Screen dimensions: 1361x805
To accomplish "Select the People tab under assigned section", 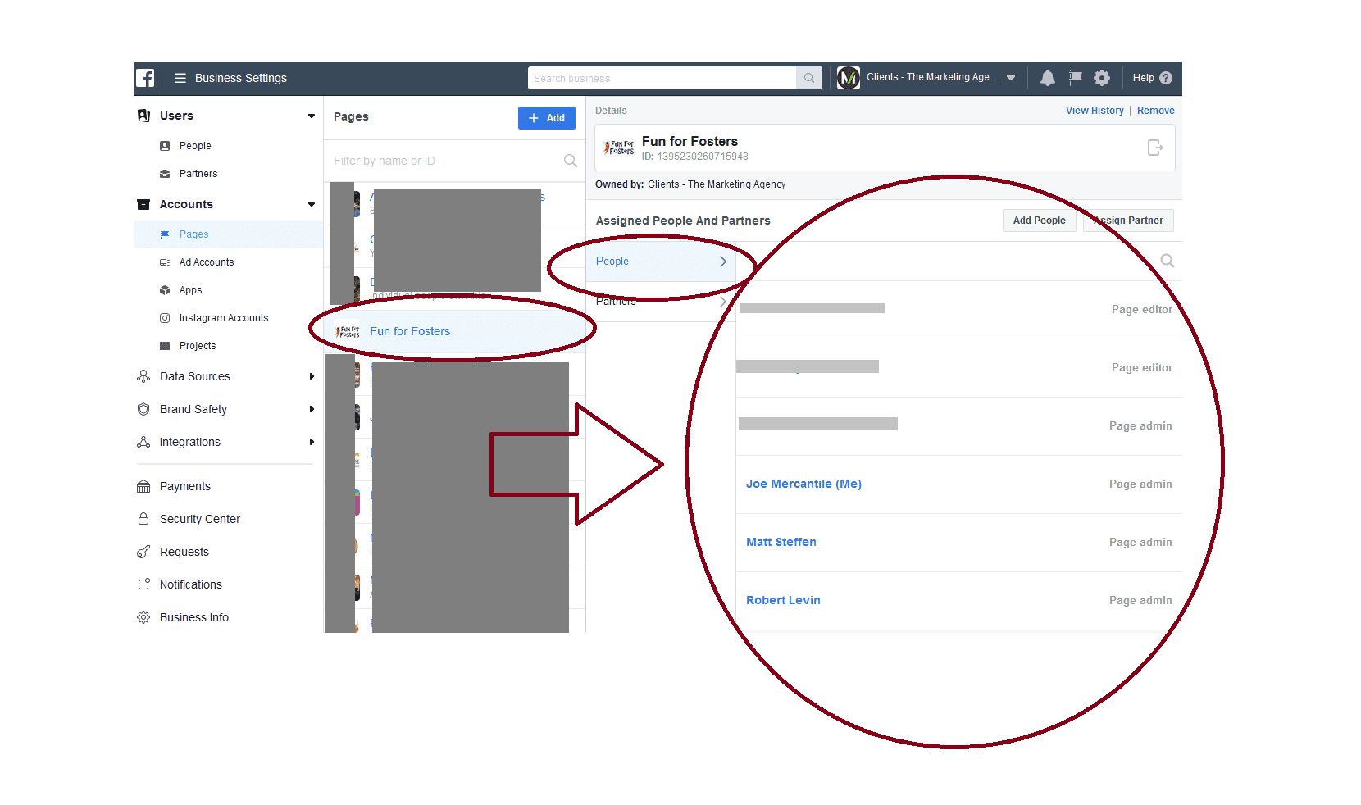I will pyautogui.click(x=661, y=262).
